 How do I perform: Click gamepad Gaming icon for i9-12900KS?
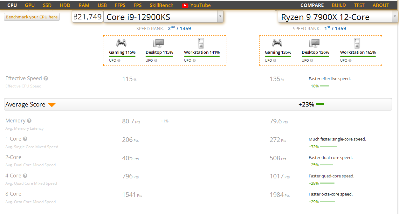121,43
